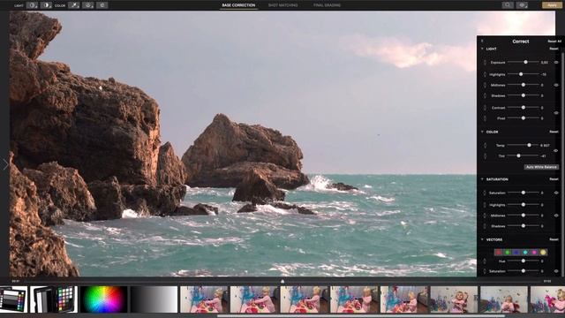This screenshot has height=318, width=565.
Task: Click the Tint slider handle
Action: 518,155
